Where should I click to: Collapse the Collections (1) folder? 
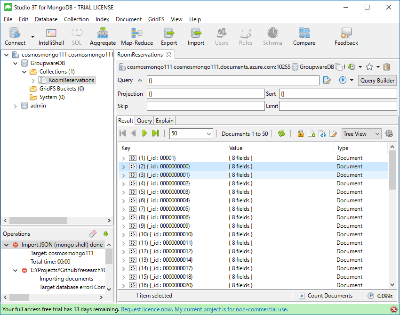click(24, 72)
